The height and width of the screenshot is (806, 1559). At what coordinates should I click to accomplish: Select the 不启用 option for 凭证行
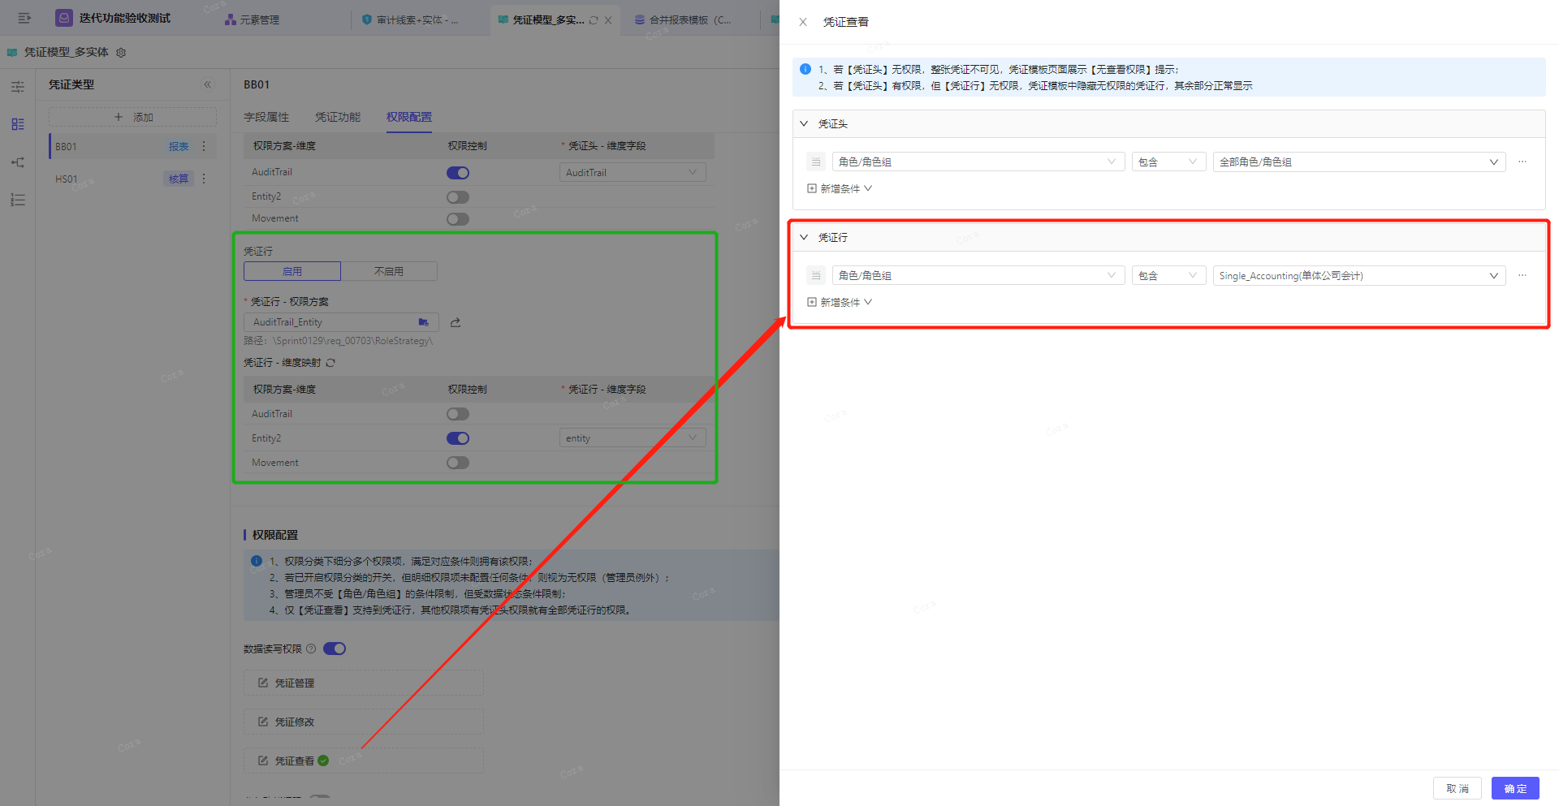tap(388, 271)
